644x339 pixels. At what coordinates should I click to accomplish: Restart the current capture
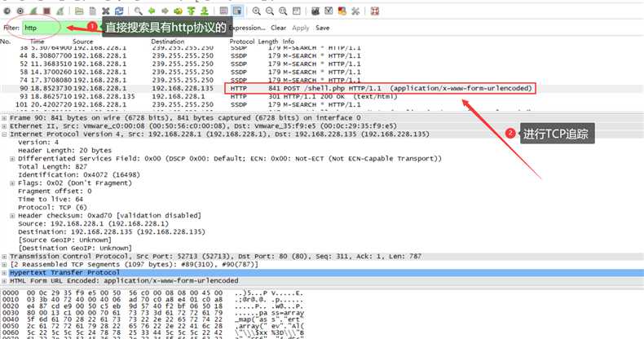[60, 11]
